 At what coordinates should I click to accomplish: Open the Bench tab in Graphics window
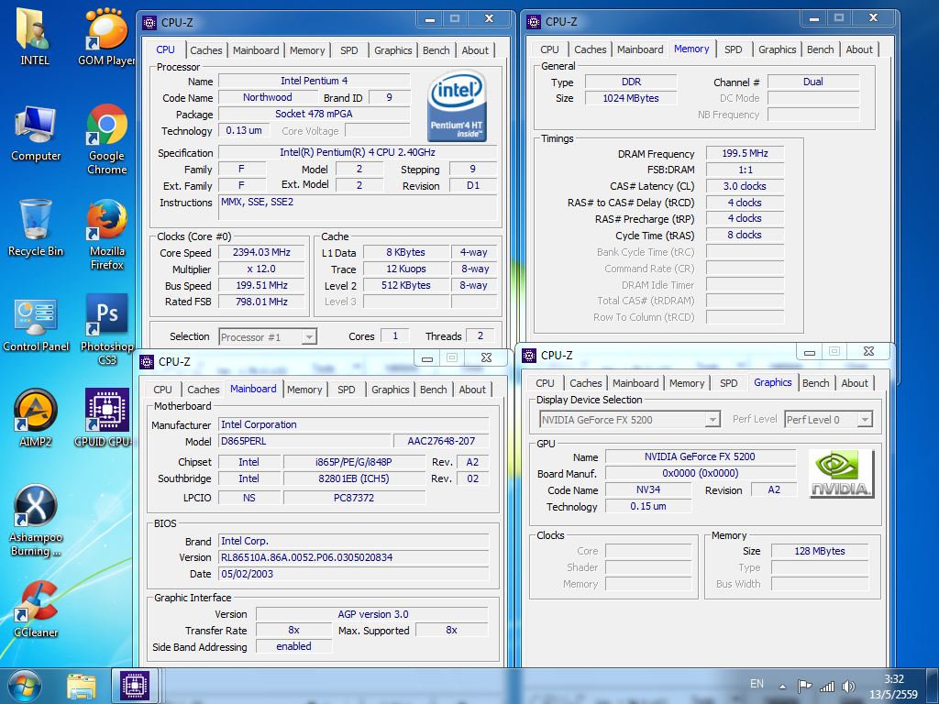point(815,383)
